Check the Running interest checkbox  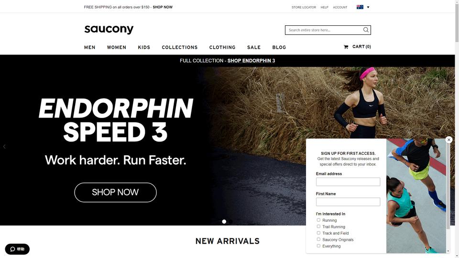click(318, 220)
